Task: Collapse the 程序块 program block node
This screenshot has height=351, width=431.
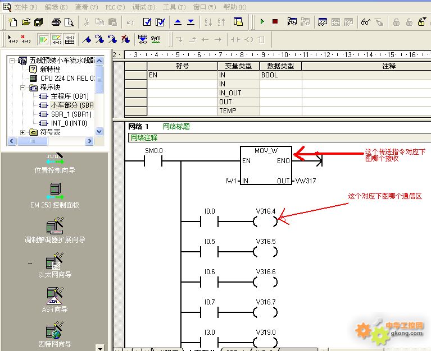Action: [23, 87]
